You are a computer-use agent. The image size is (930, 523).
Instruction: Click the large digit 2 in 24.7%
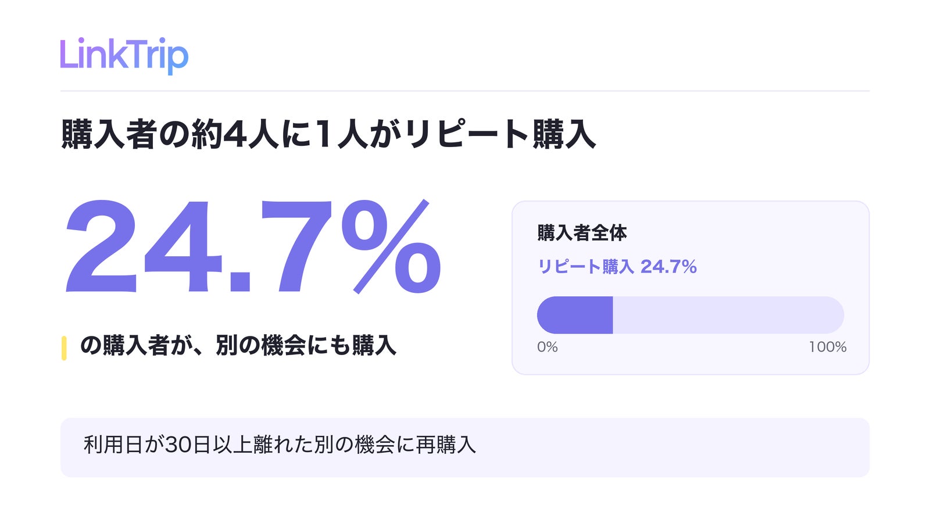pos(102,246)
